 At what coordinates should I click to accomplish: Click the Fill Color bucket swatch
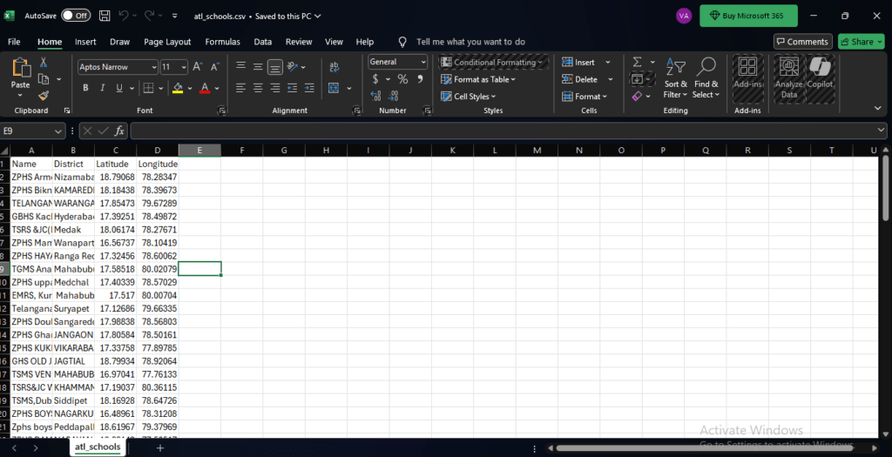[x=178, y=88]
